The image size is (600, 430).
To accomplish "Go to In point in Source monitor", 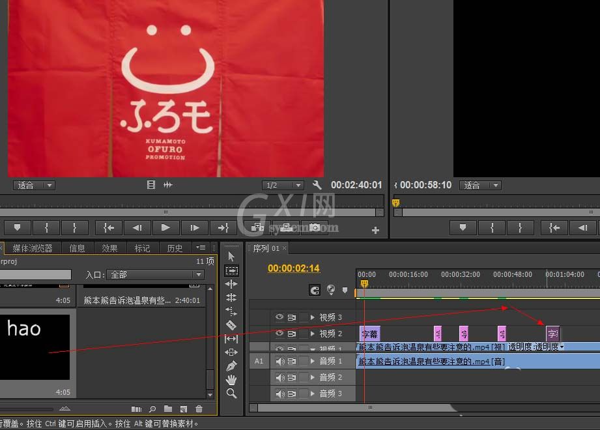I will [x=109, y=227].
